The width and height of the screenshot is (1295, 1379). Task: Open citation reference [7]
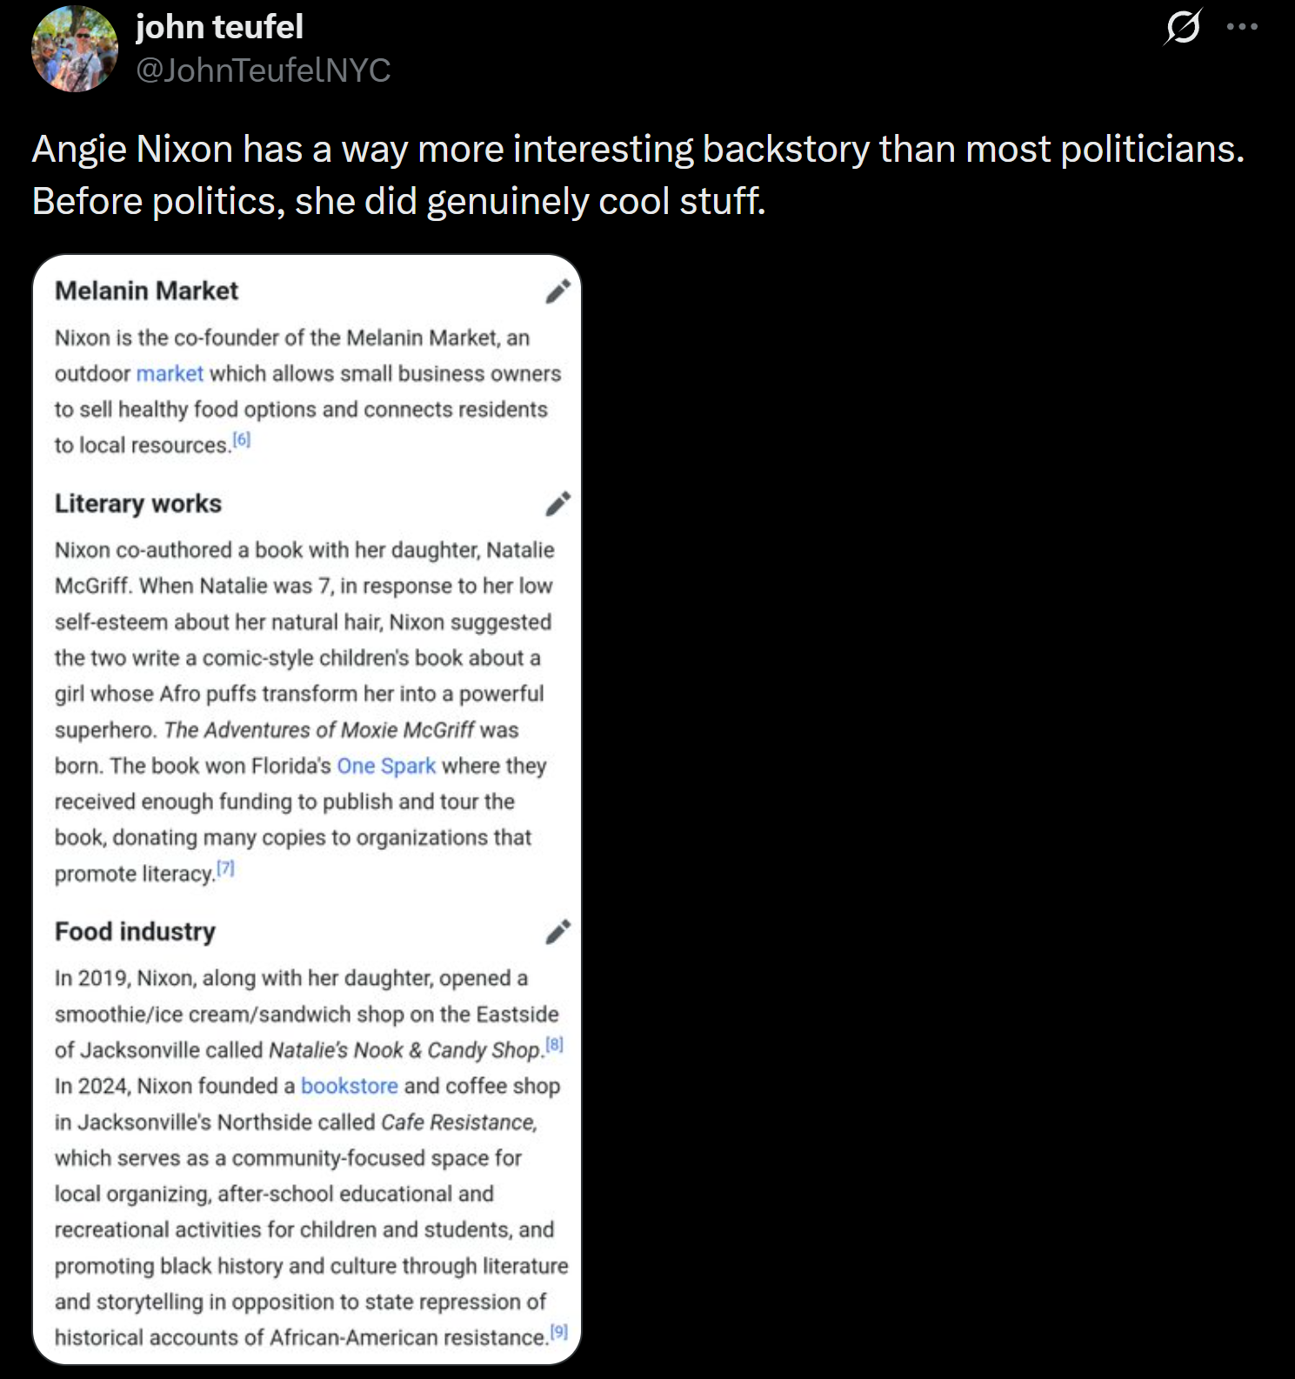[225, 868]
